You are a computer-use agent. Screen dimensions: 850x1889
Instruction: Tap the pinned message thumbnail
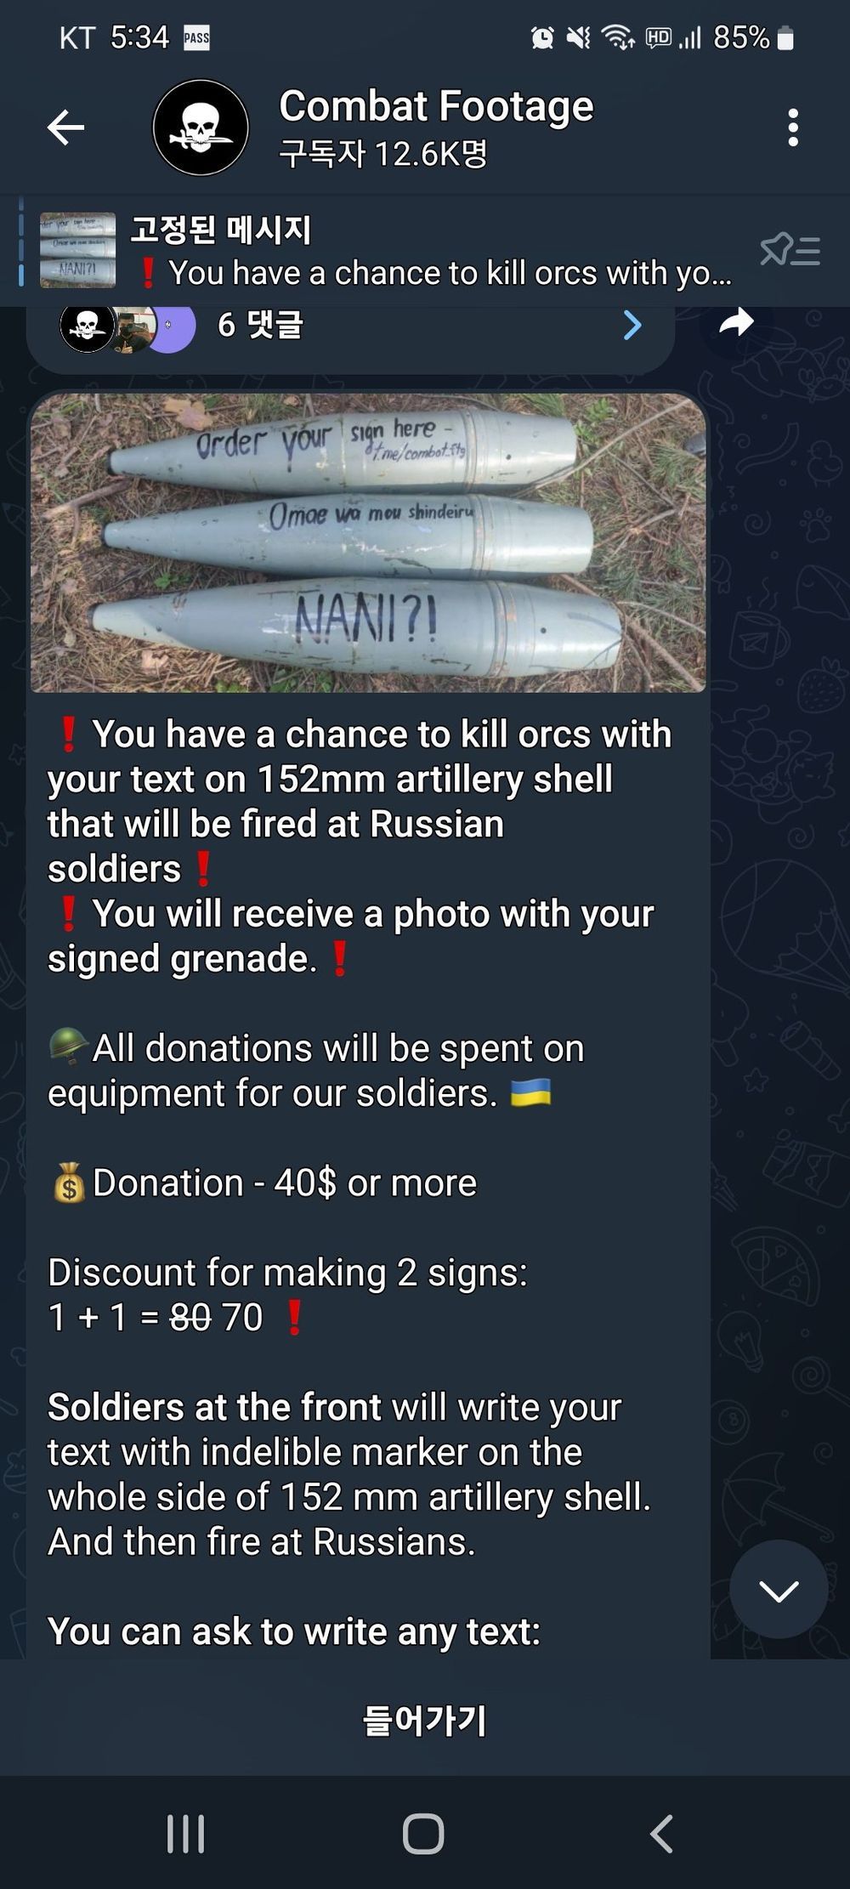tap(77, 250)
